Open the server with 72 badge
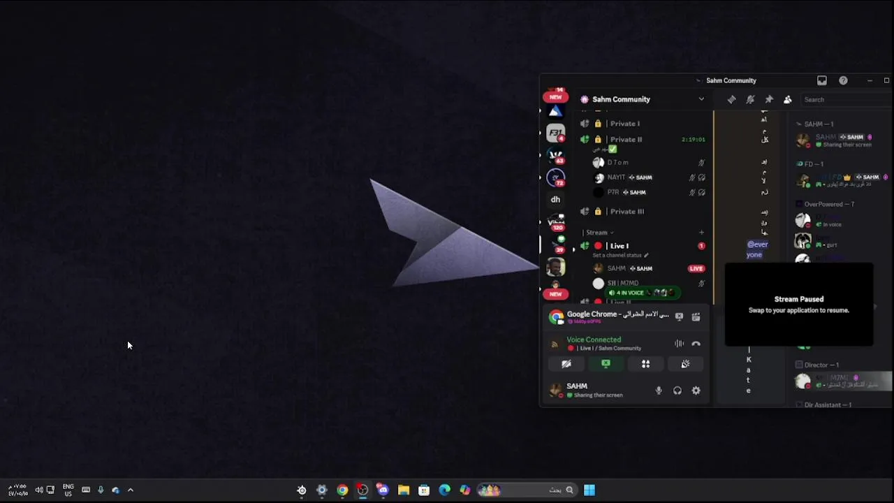Viewport: 894px width, 503px height. pyautogui.click(x=556, y=178)
